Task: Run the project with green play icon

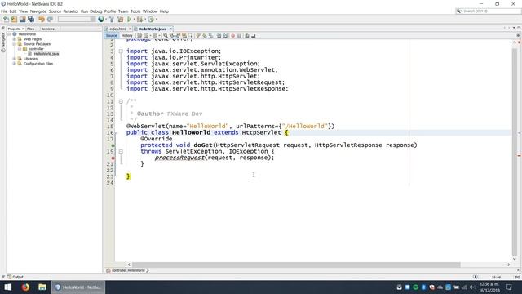Action: pos(129,20)
